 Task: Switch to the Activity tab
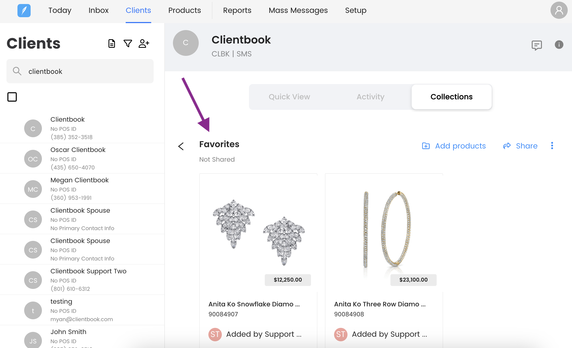[x=370, y=97]
